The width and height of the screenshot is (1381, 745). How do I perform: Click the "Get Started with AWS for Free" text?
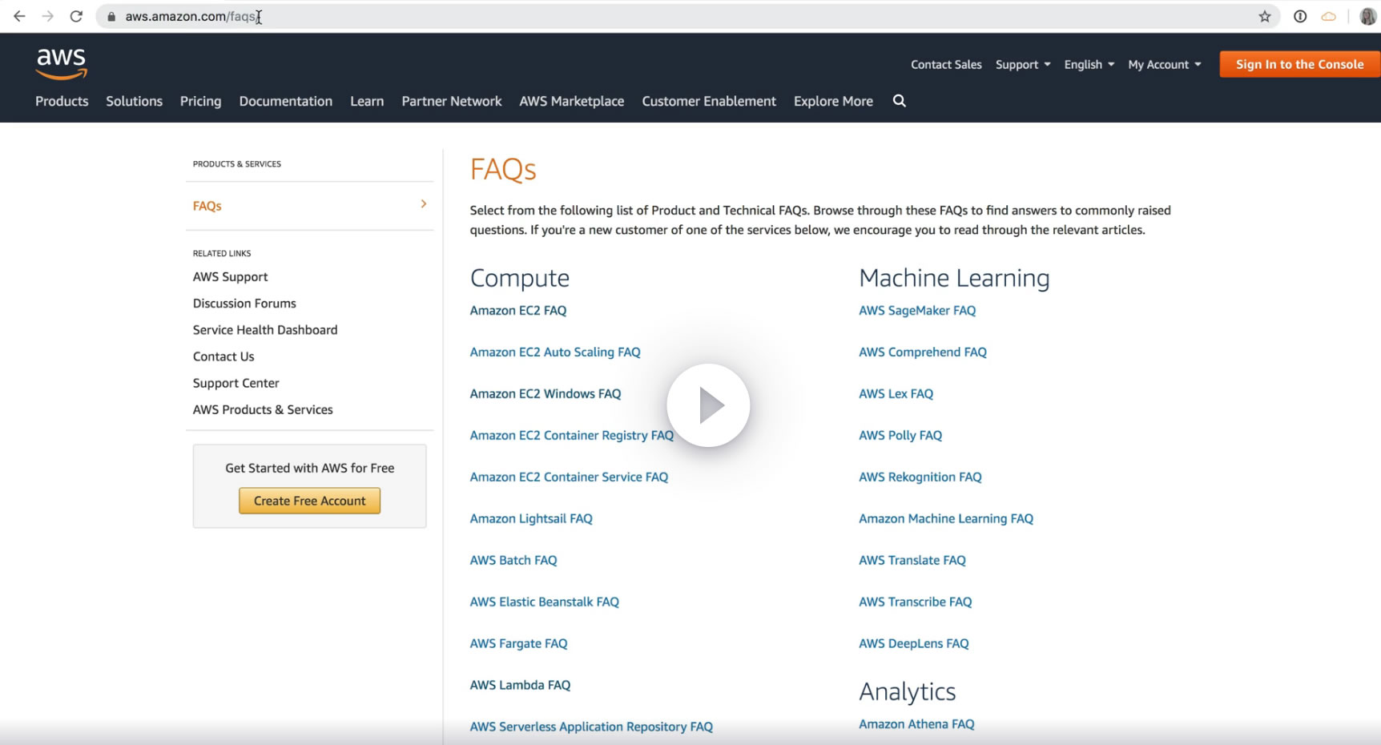click(310, 468)
